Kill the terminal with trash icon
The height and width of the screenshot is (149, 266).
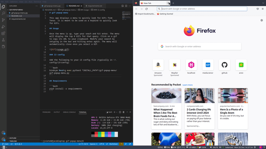(123, 112)
